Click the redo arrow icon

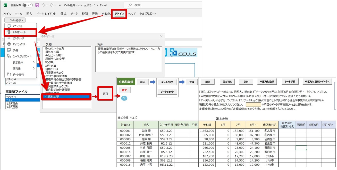tap(52, 5)
